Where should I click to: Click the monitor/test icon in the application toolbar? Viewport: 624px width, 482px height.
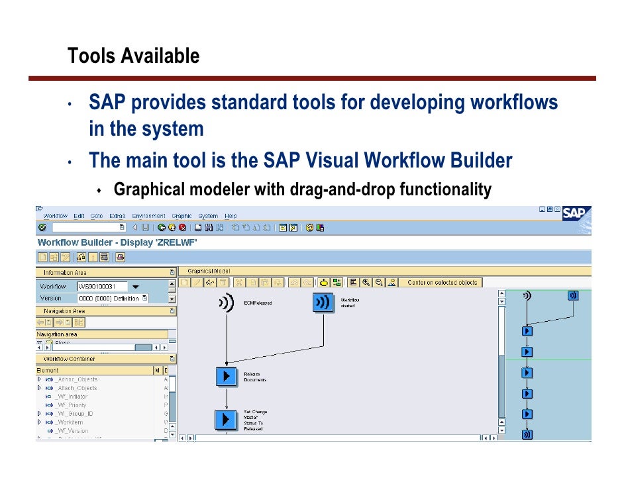coord(104,258)
